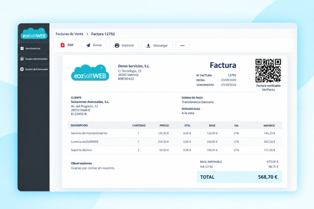Click the DTO. column header
314x209 pixels.
(x=187, y=126)
